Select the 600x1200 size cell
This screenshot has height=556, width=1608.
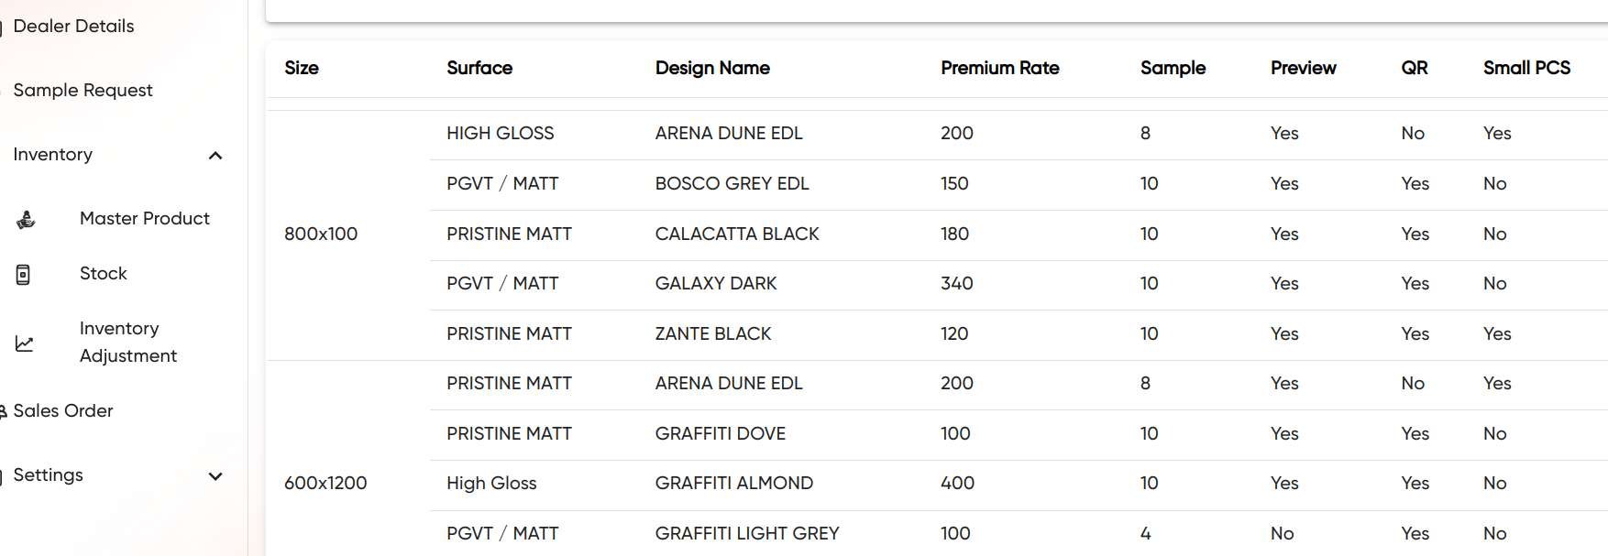click(x=325, y=484)
